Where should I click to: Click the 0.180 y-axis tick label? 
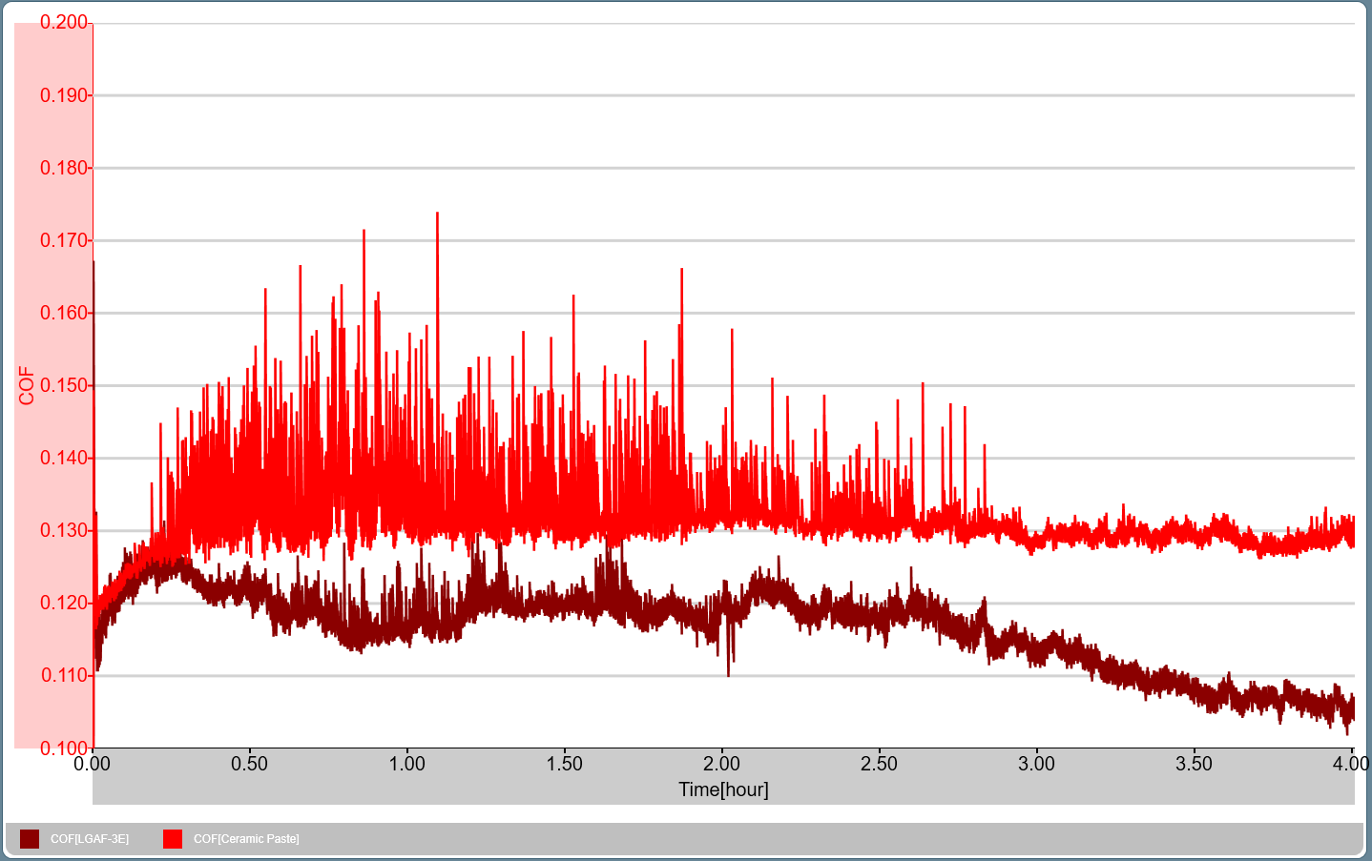[x=64, y=168]
